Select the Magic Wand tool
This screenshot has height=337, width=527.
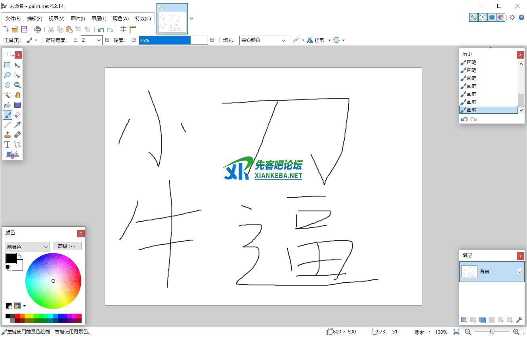click(7, 95)
